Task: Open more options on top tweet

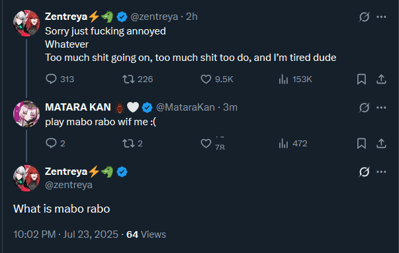Action: 381,17
